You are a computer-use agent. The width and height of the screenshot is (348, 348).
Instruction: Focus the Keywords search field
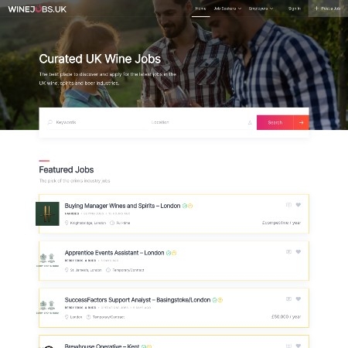97,122
